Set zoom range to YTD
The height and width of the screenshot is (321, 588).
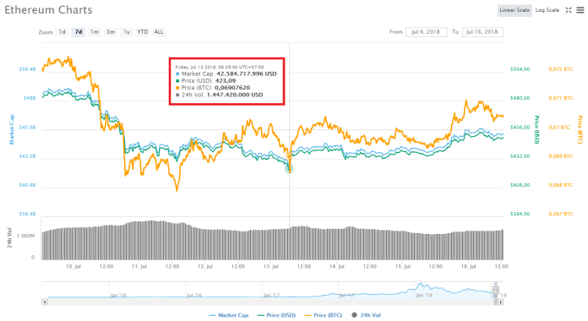143,32
